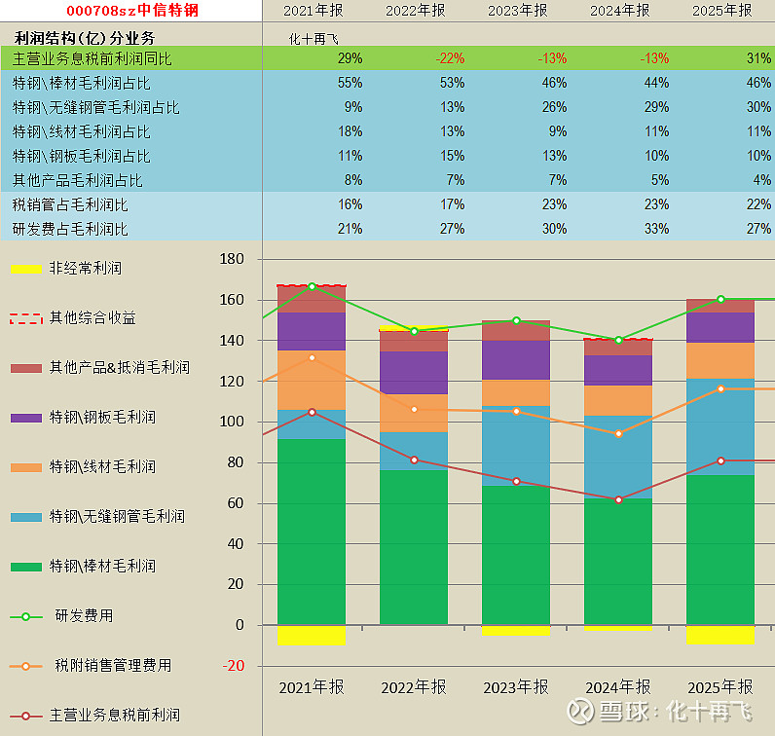Click the red 息税前利润 data point for 2023

[516, 481]
